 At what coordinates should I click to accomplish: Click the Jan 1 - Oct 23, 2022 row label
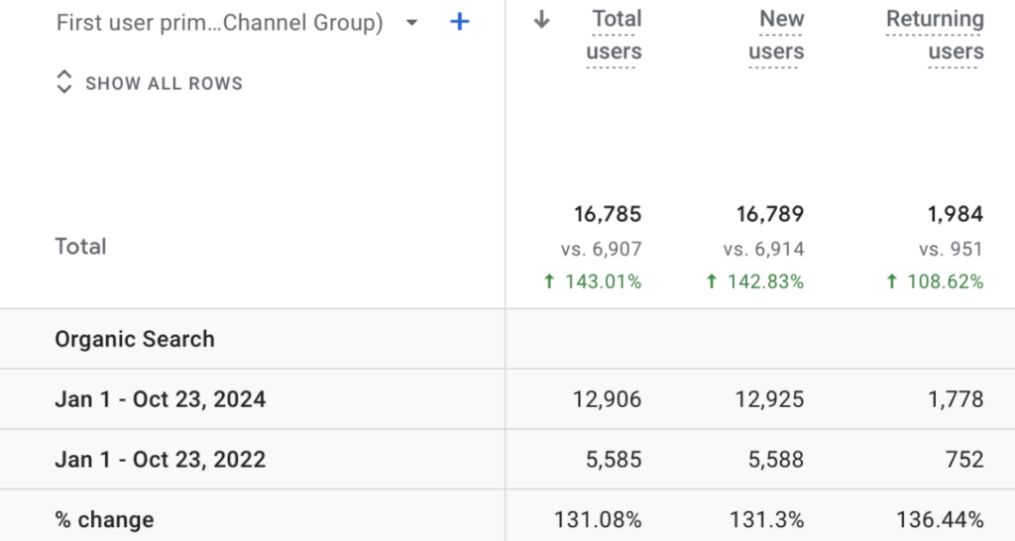point(160,460)
